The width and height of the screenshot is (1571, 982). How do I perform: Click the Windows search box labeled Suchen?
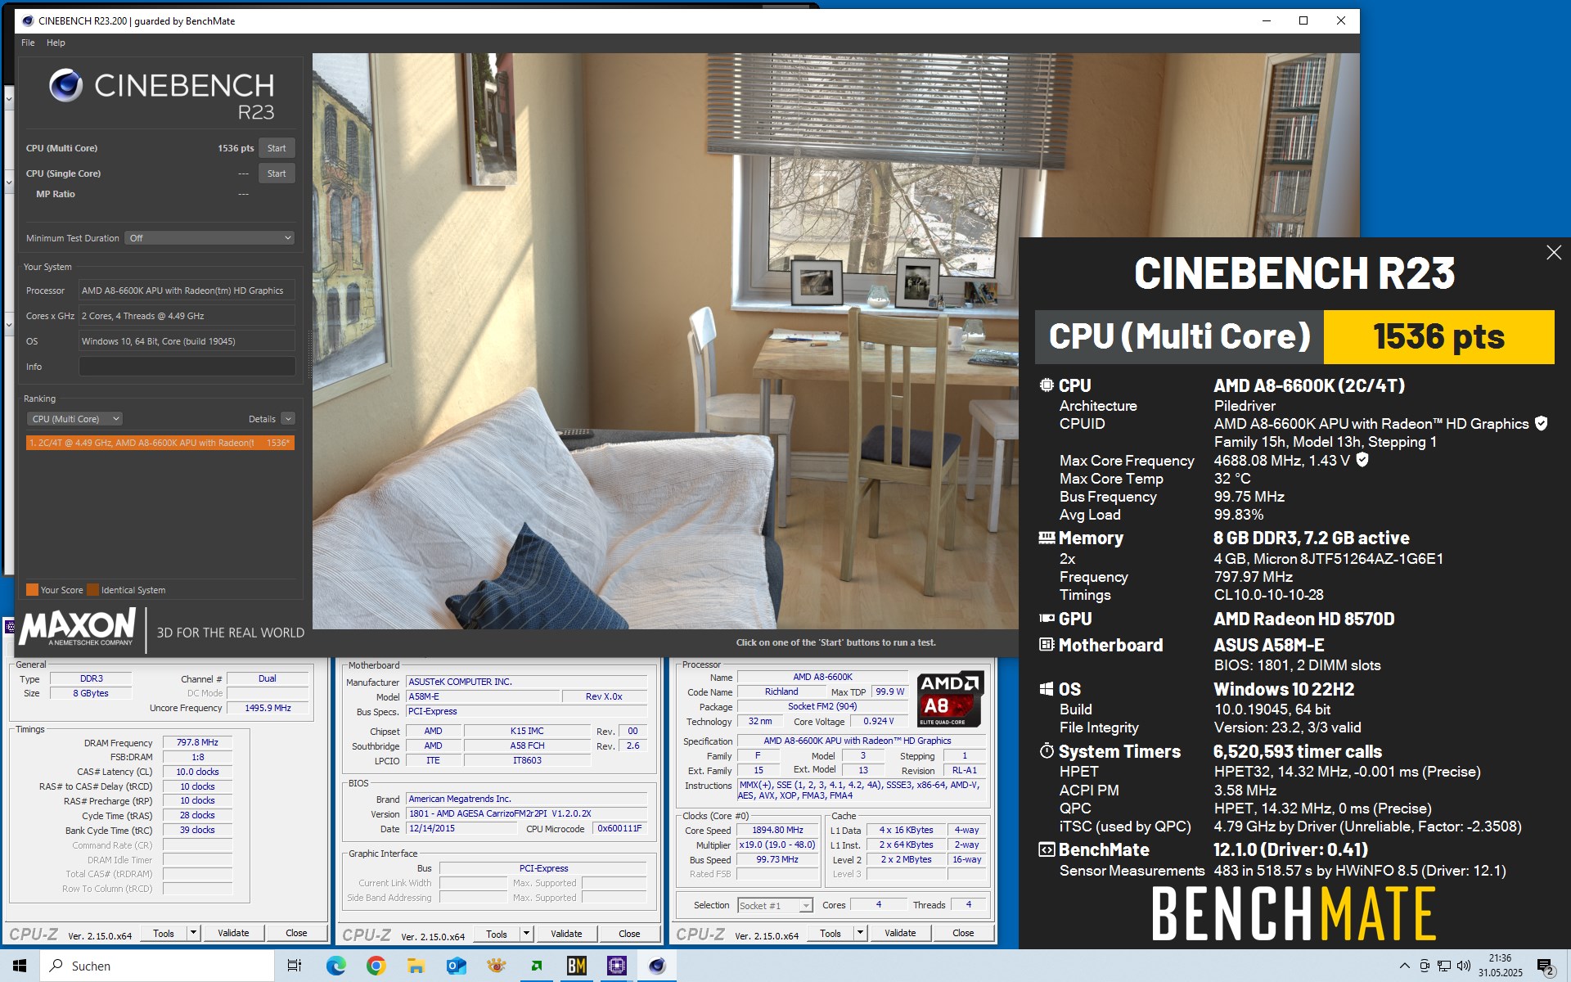tap(157, 966)
